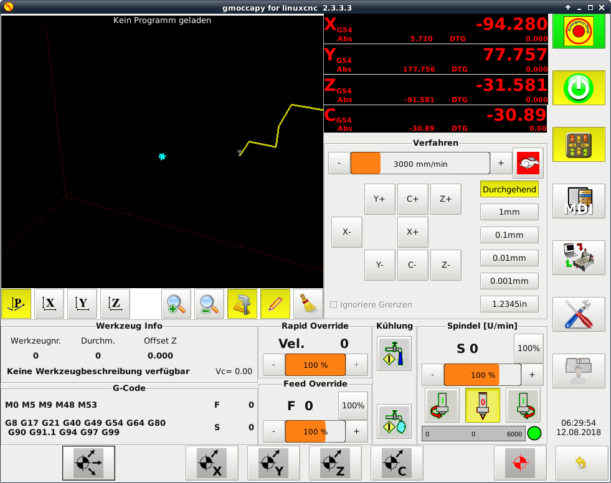Click the red unhome all crosshair button
The image size is (611, 483).
coord(520,463)
